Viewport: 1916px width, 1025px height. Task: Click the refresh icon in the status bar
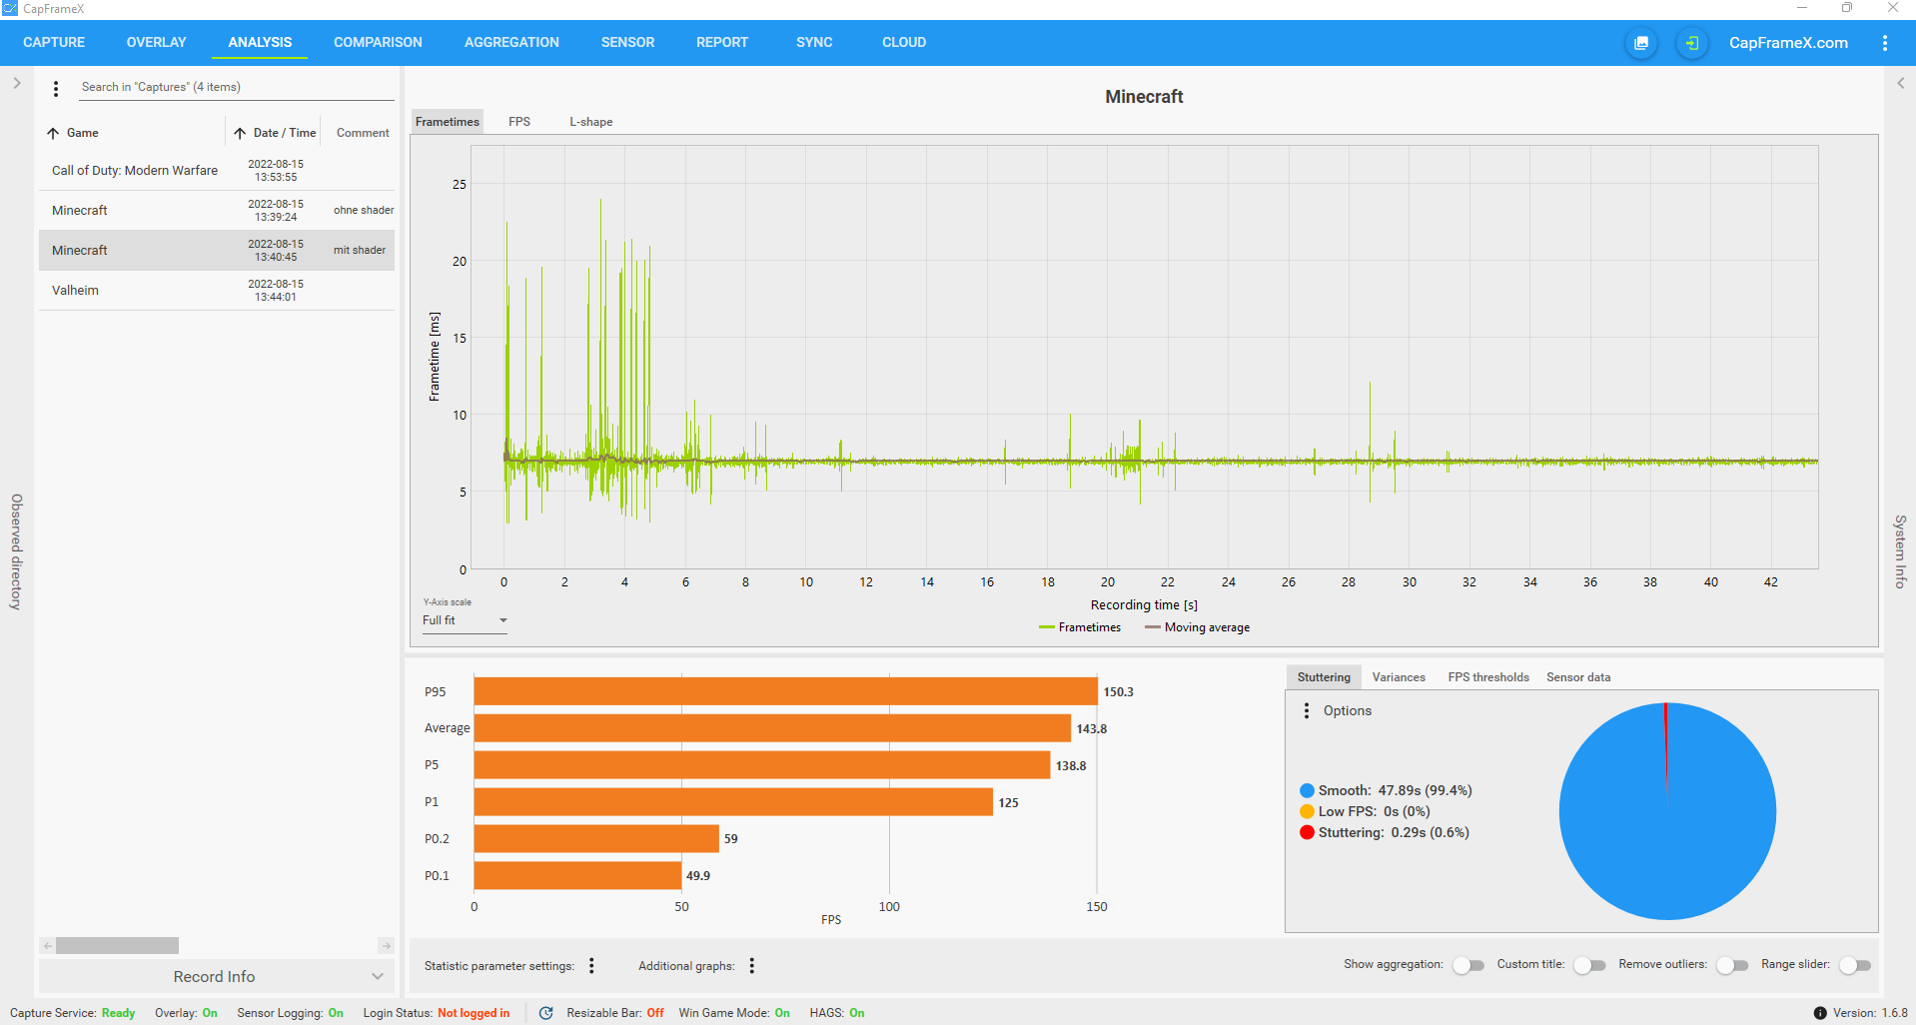click(545, 1013)
